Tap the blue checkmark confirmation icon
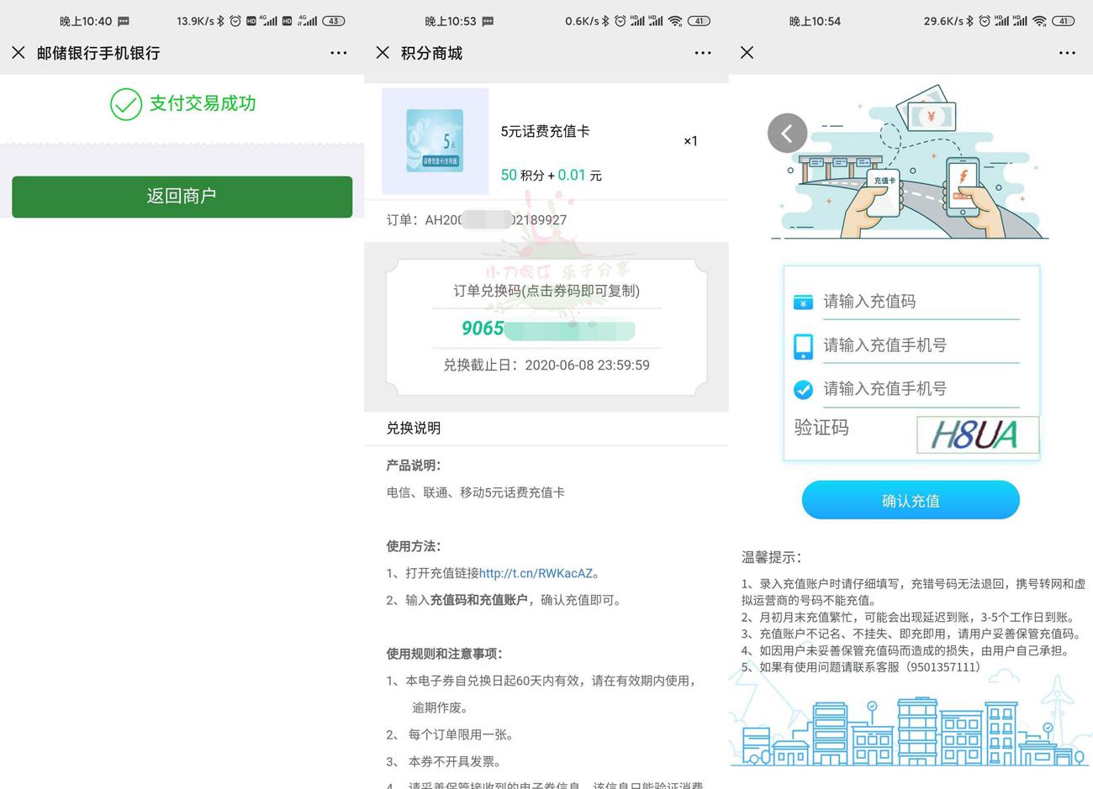 pos(803,390)
